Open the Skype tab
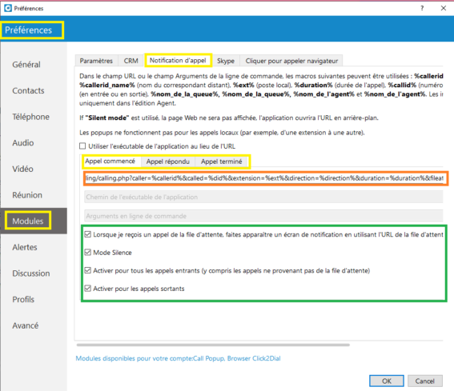The width and height of the screenshot is (454, 391). (x=226, y=61)
